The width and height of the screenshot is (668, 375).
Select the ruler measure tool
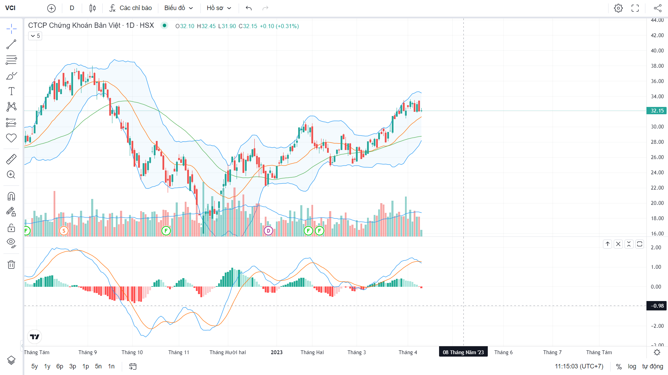(x=11, y=159)
